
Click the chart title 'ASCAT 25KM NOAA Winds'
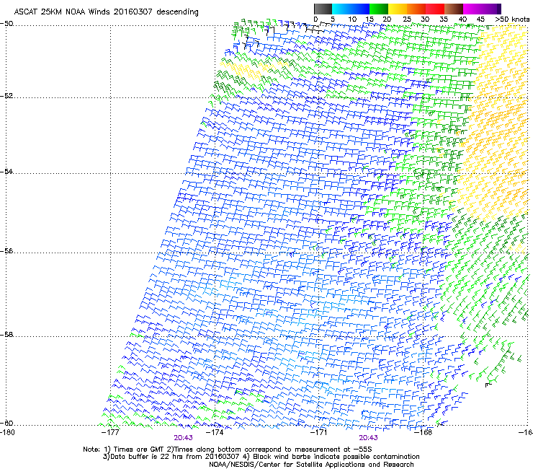[62, 12]
